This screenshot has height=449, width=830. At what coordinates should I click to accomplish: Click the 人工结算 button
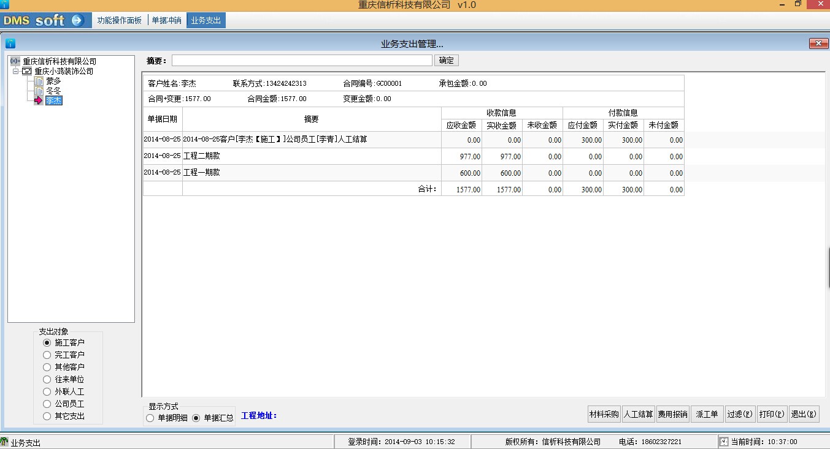pyautogui.click(x=639, y=414)
